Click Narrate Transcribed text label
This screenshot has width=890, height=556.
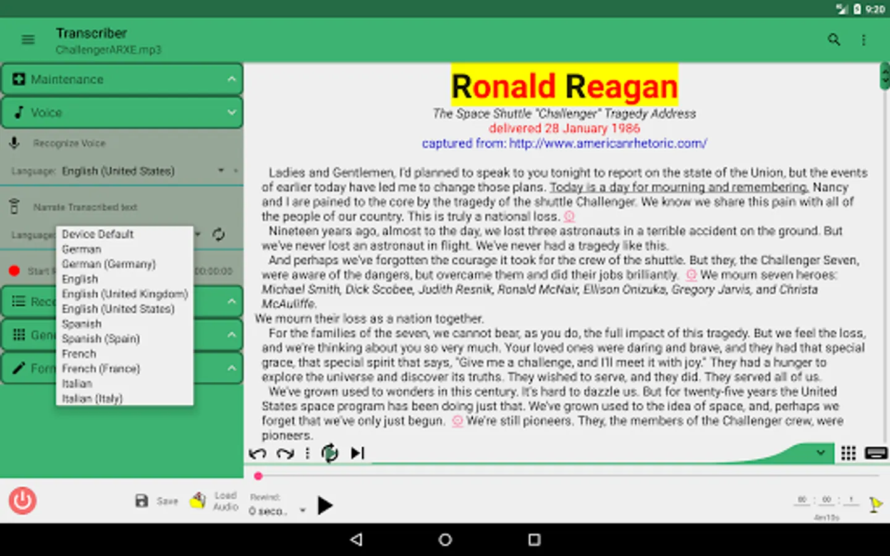85,207
